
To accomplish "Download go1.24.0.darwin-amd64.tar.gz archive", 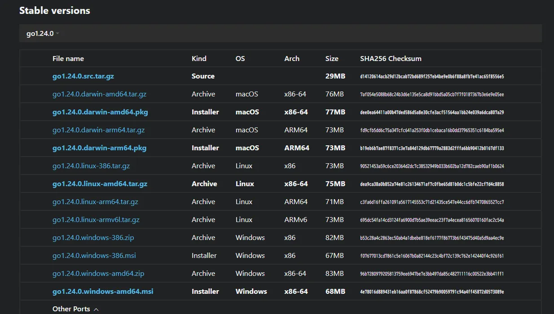I will 99,94.
